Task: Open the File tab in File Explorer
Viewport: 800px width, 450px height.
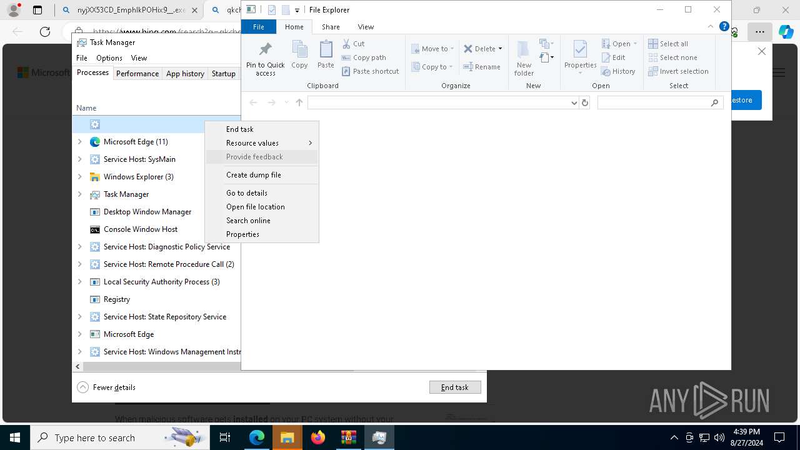Action: pos(258,27)
